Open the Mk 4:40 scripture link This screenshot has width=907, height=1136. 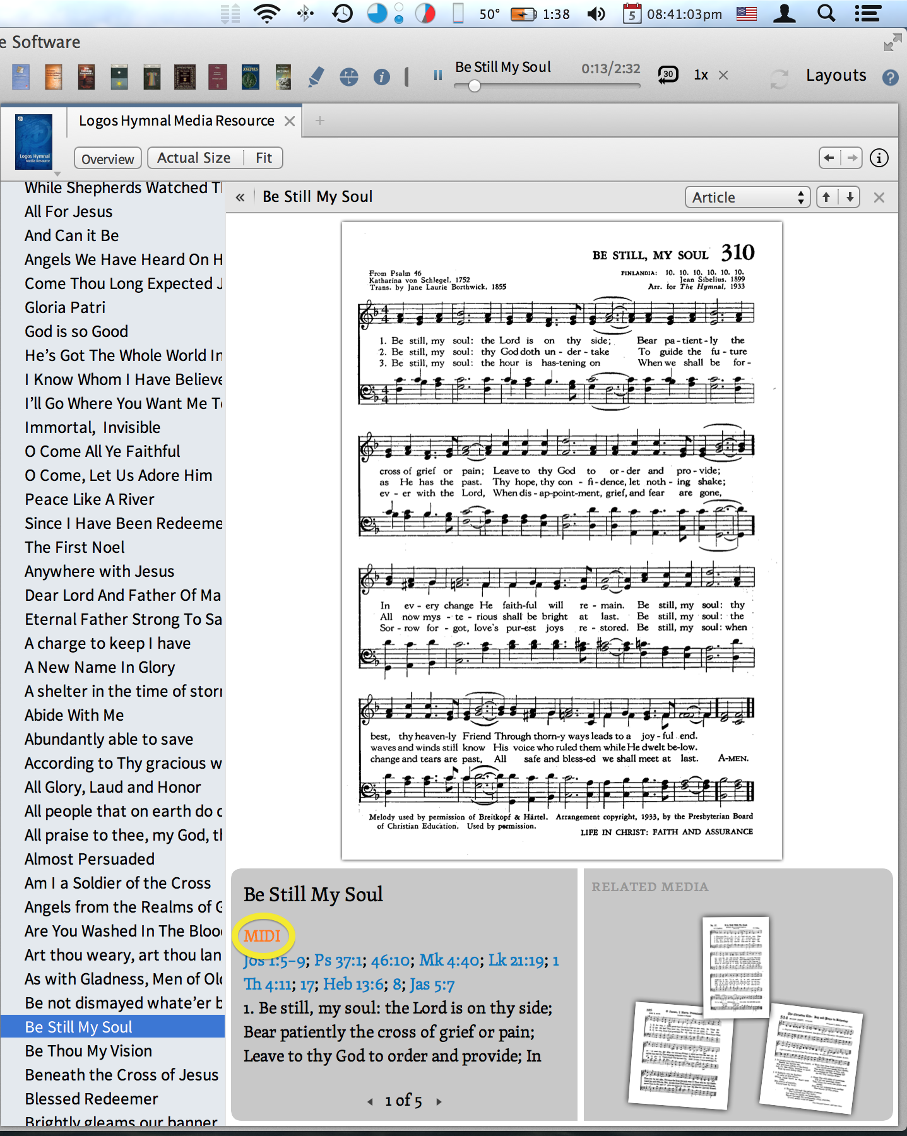click(x=449, y=961)
